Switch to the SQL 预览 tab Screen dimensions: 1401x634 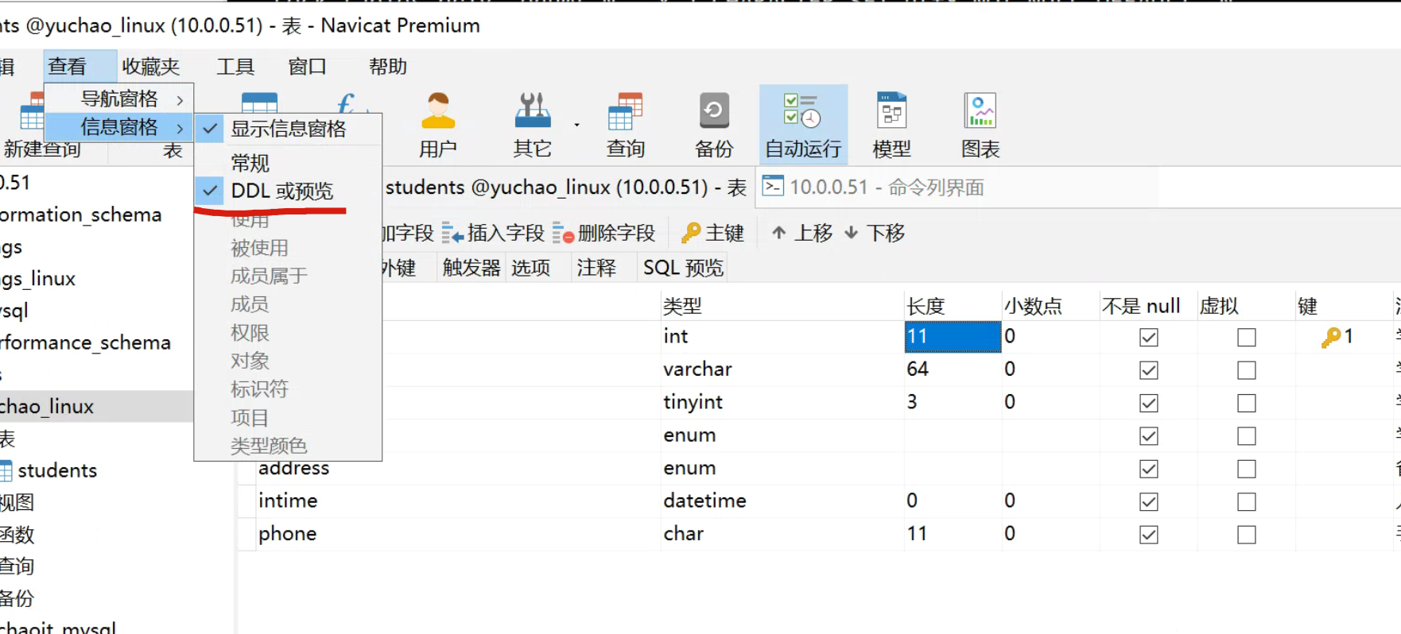[683, 268]
